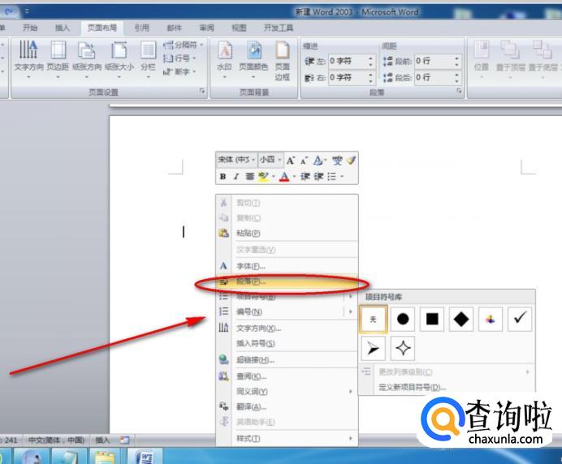Open the Synonyms (同义词) submenu
This screenshot has width=562, height=464.
click(x=287, y=391)
